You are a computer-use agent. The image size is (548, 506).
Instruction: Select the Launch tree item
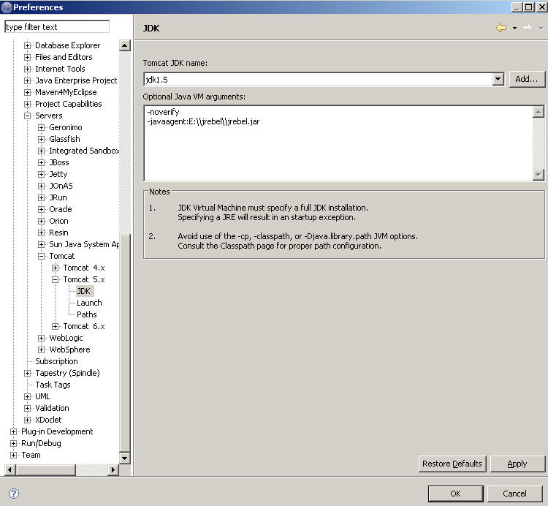[89, 303]
